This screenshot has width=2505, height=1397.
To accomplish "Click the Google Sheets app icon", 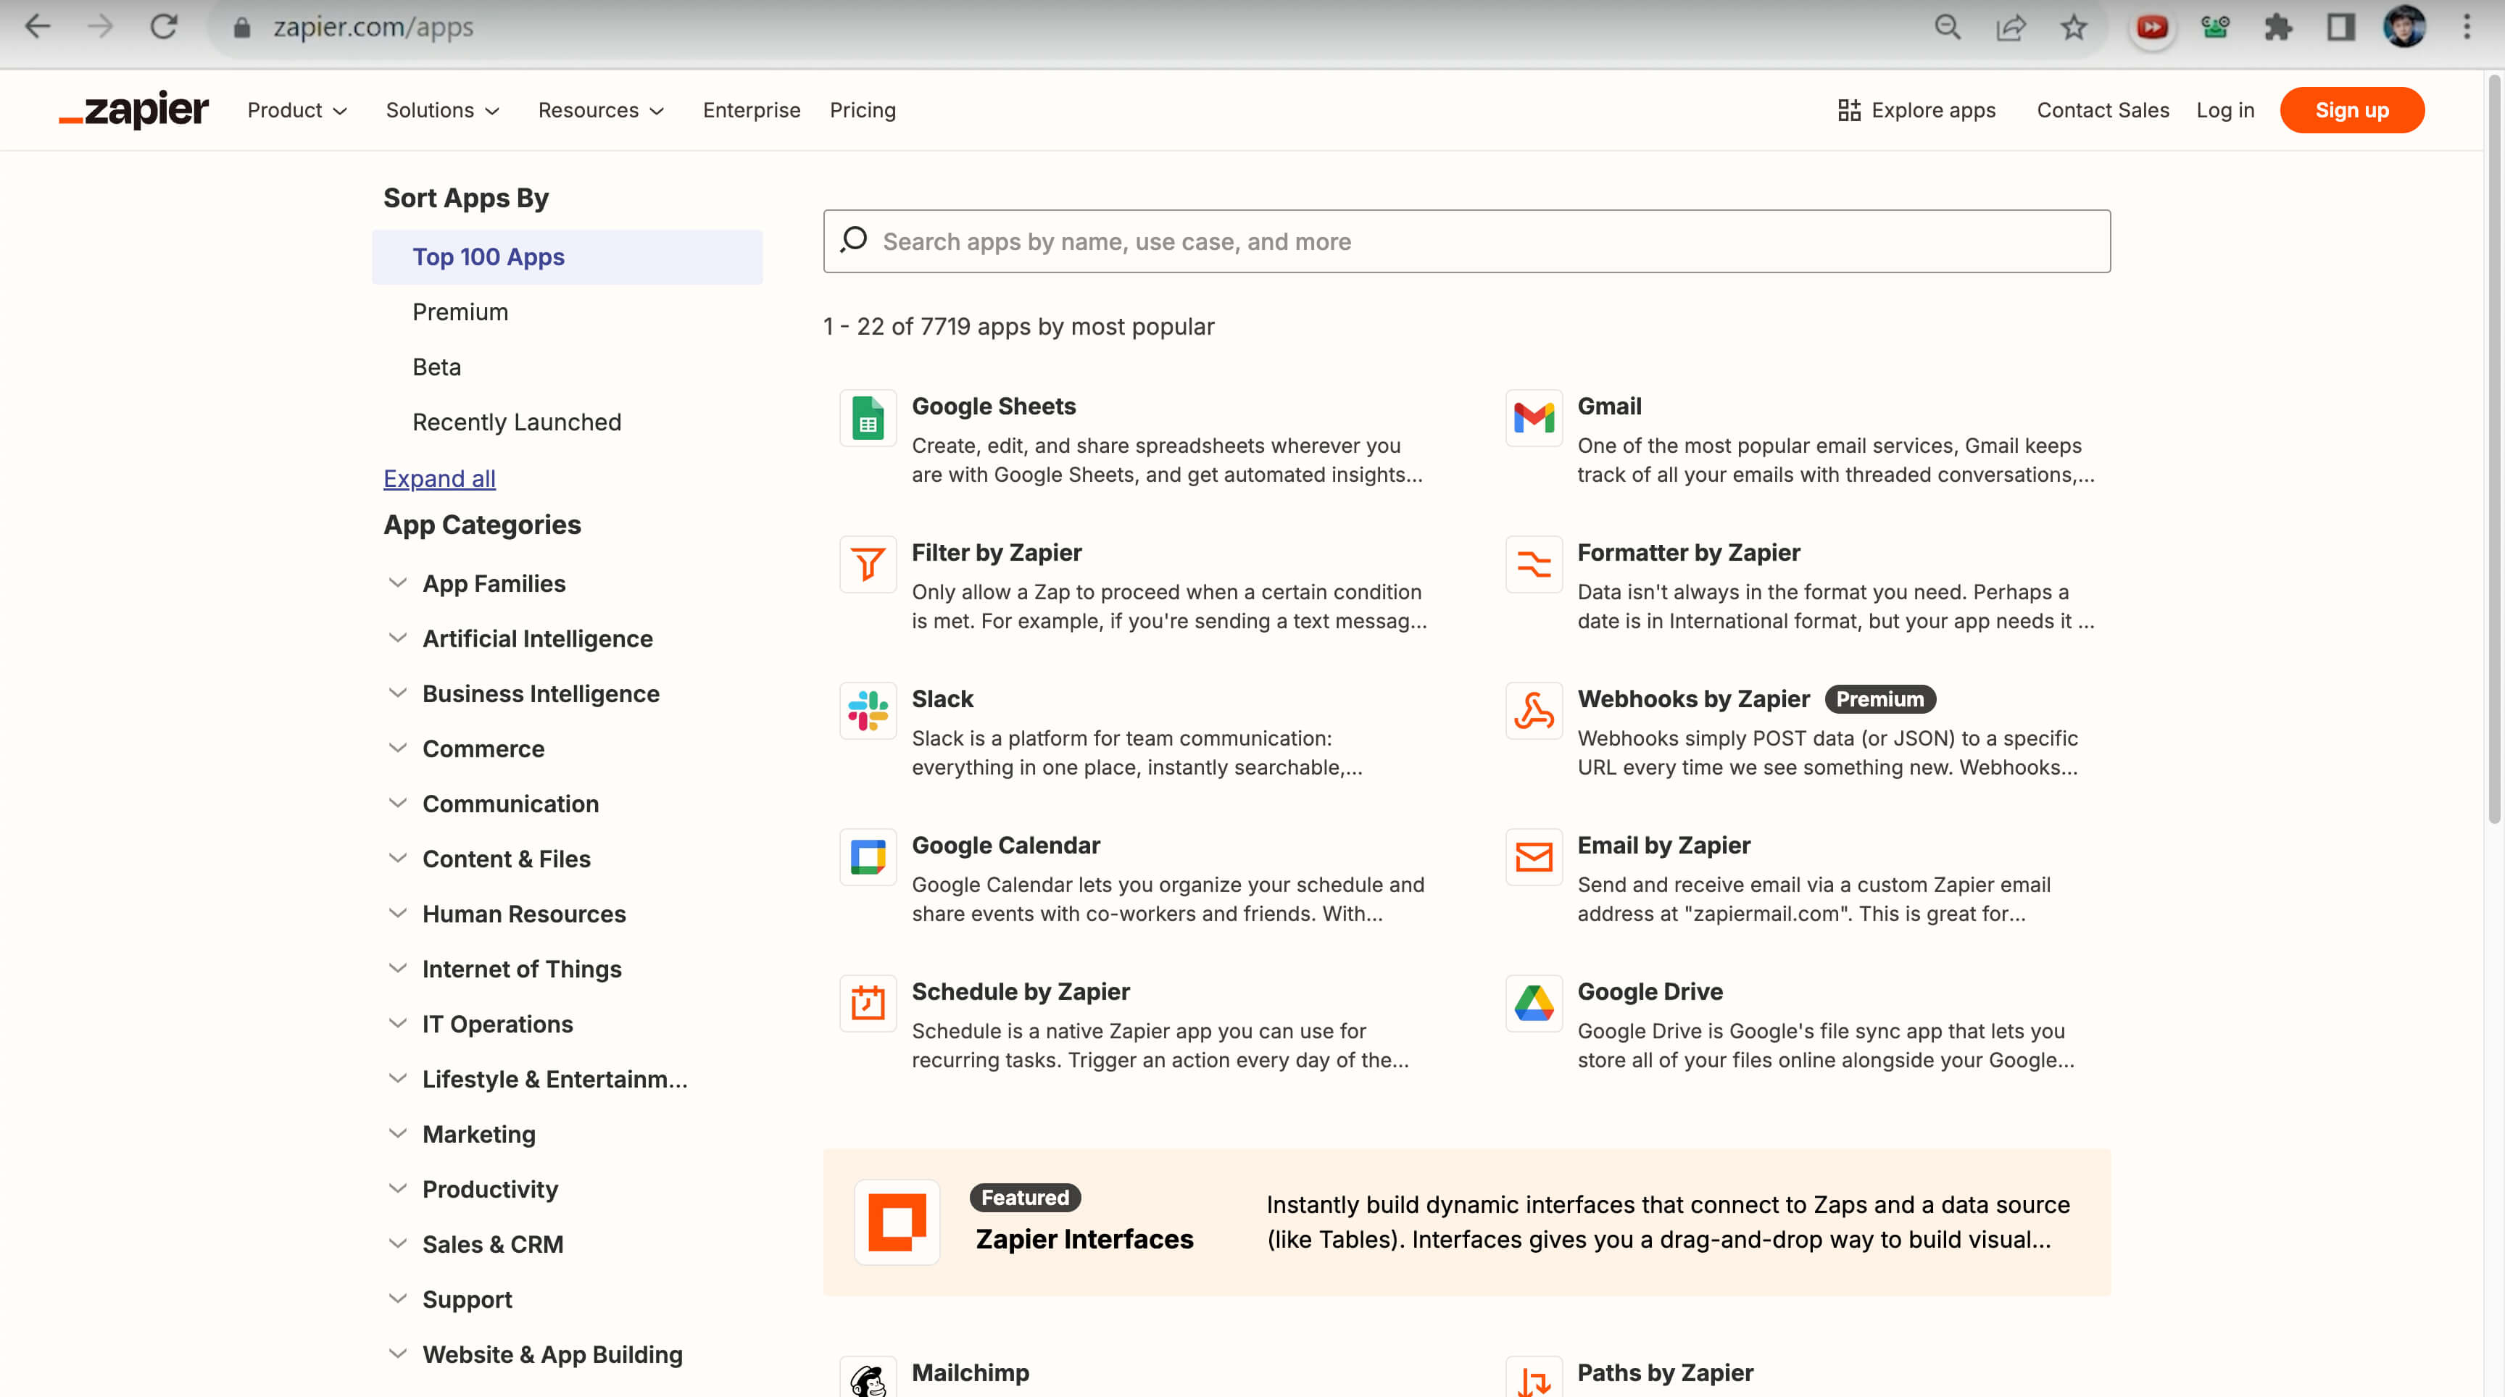I will point(868,418).
